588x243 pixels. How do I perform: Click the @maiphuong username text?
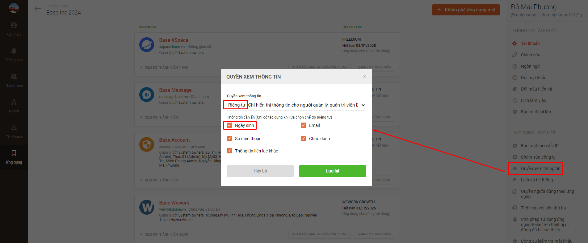[x=523, y=15]
